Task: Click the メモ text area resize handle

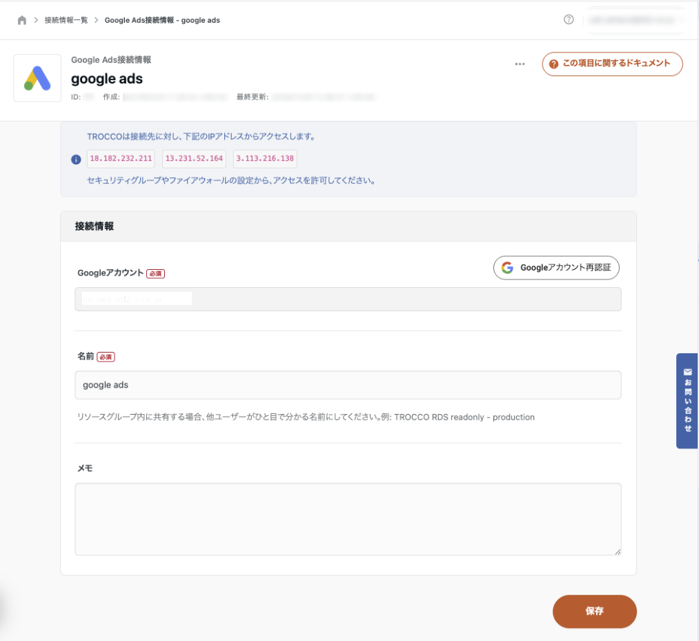Action: click(x=618, y=552)
